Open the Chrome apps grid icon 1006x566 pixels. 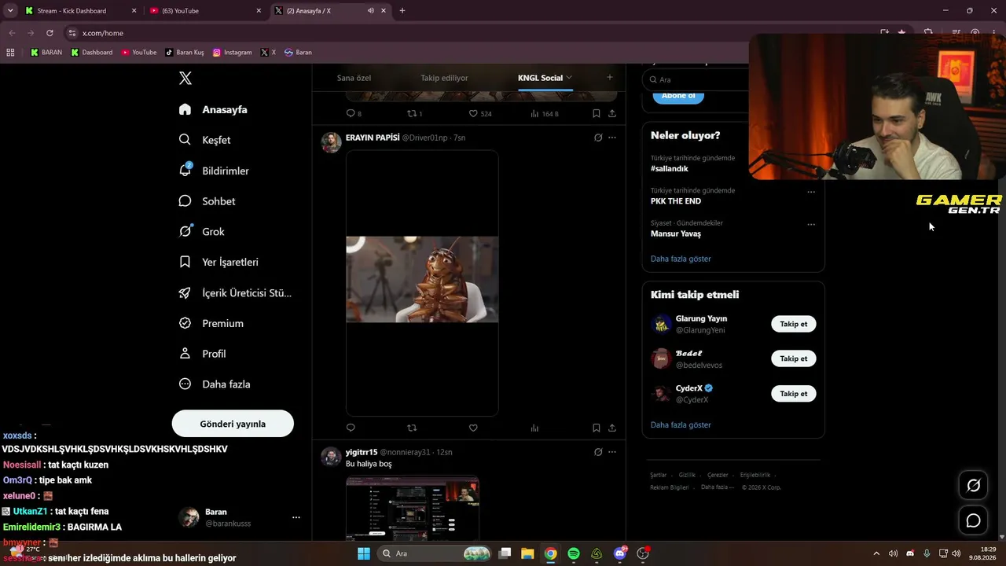click(x=10, y=53)
